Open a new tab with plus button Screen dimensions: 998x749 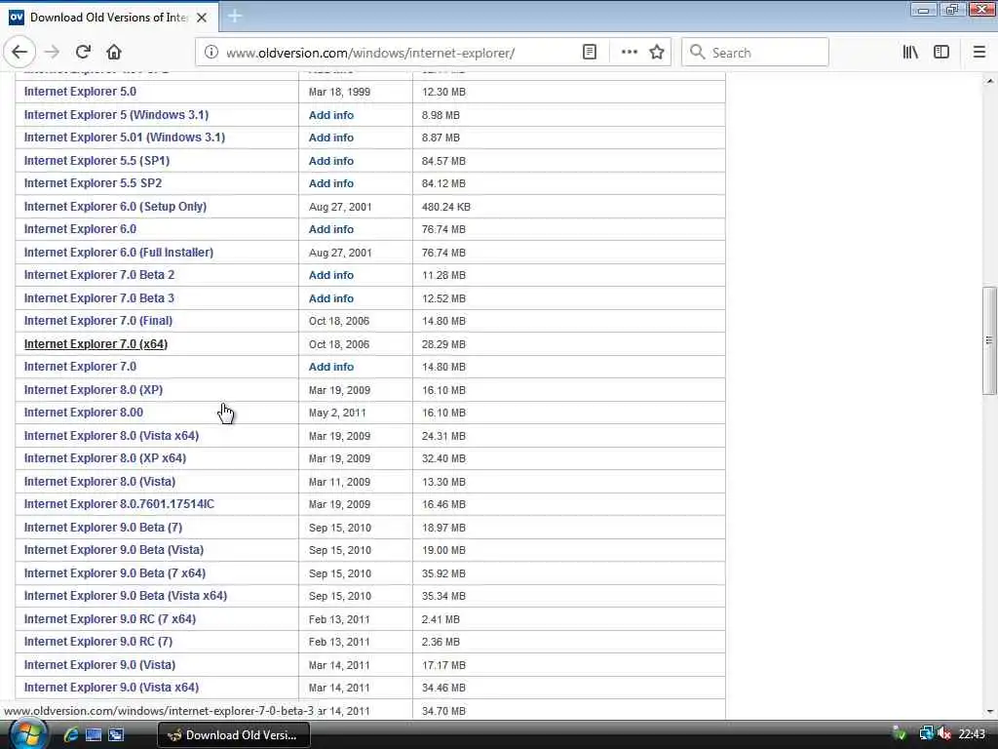click(234, 17)
